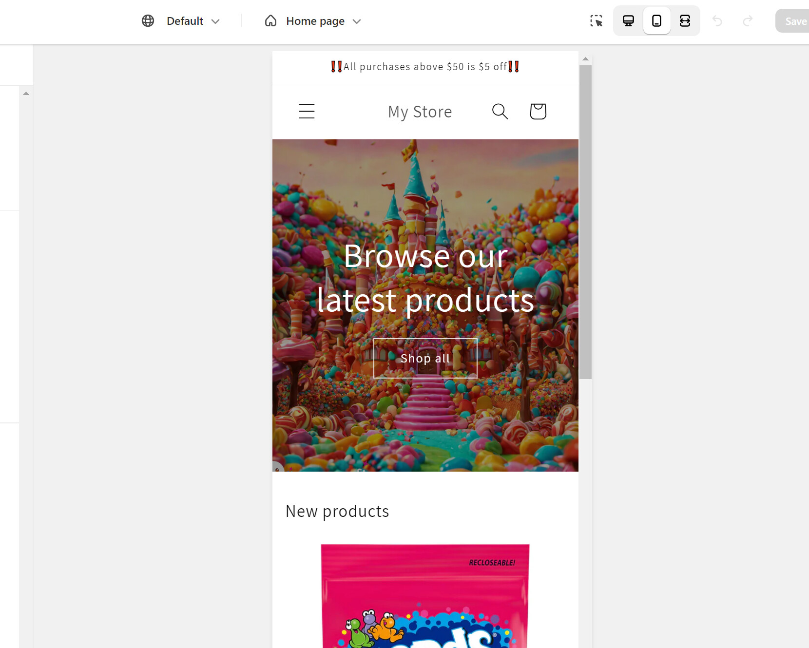This screenshot has width=809, height=648.
Task: Click the left sidebar scroll up arrow
Action: 26,94
